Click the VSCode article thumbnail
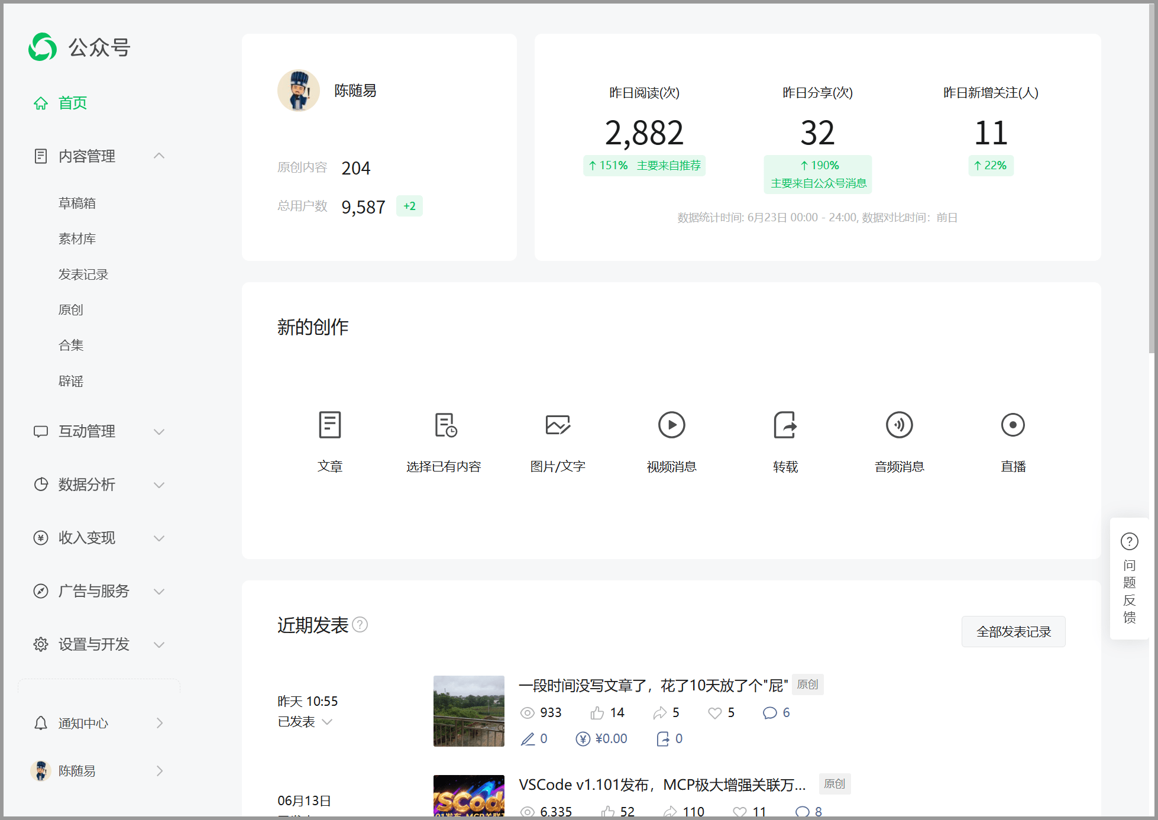The image size is (1158, 820). [469, 796]
